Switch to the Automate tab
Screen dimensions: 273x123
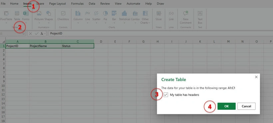pos(134,3)
